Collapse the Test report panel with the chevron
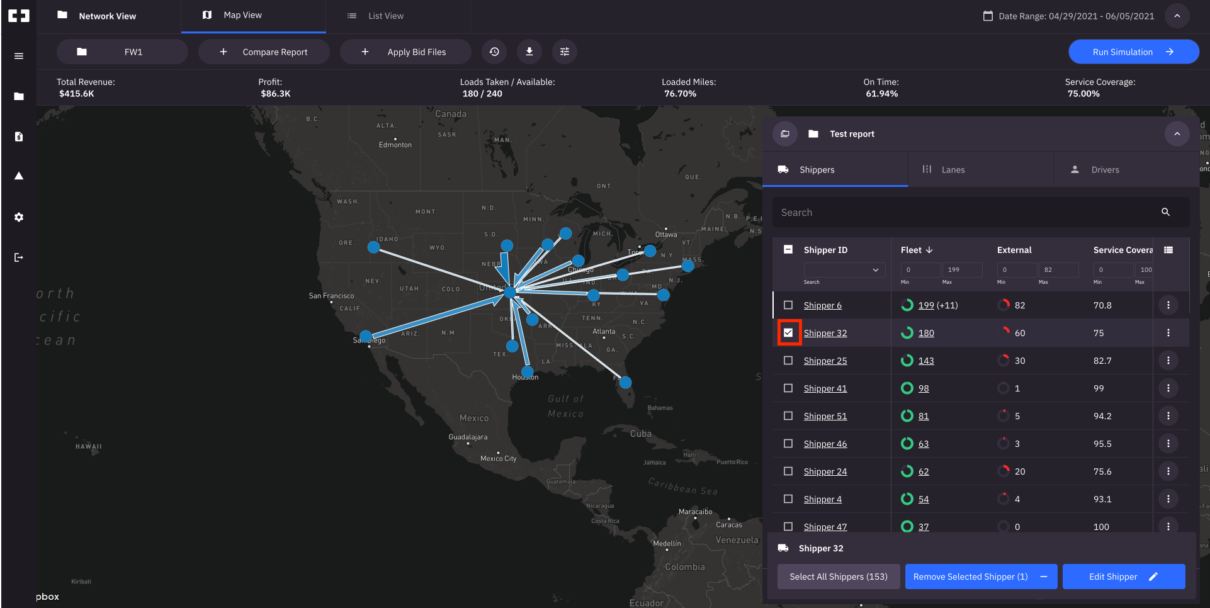This screenshot has width=1210, height=608. [x=1177, y=133]
